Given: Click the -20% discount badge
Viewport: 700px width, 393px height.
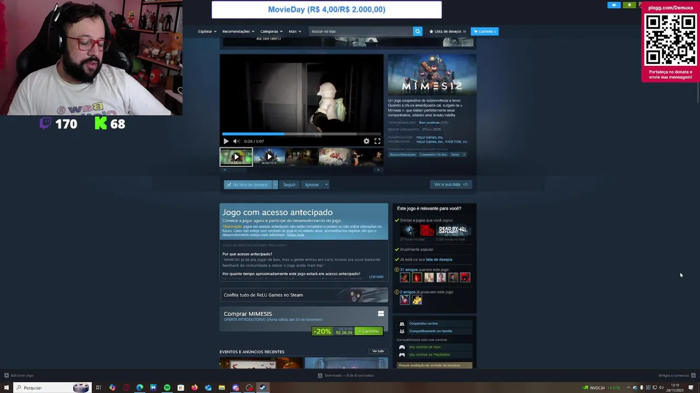Looking at the screenshot, I should [322, 331].
